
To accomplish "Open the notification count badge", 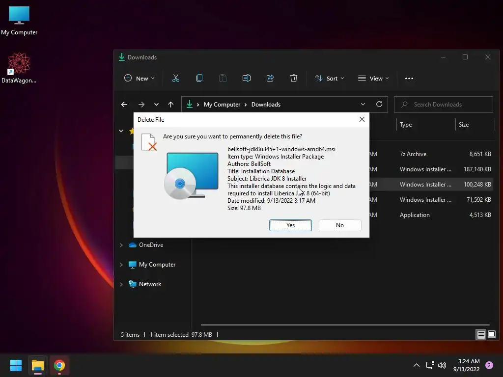I will point(489,365).
